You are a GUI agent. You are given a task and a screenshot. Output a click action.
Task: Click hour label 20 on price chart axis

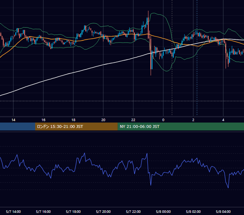coord(103,120)
